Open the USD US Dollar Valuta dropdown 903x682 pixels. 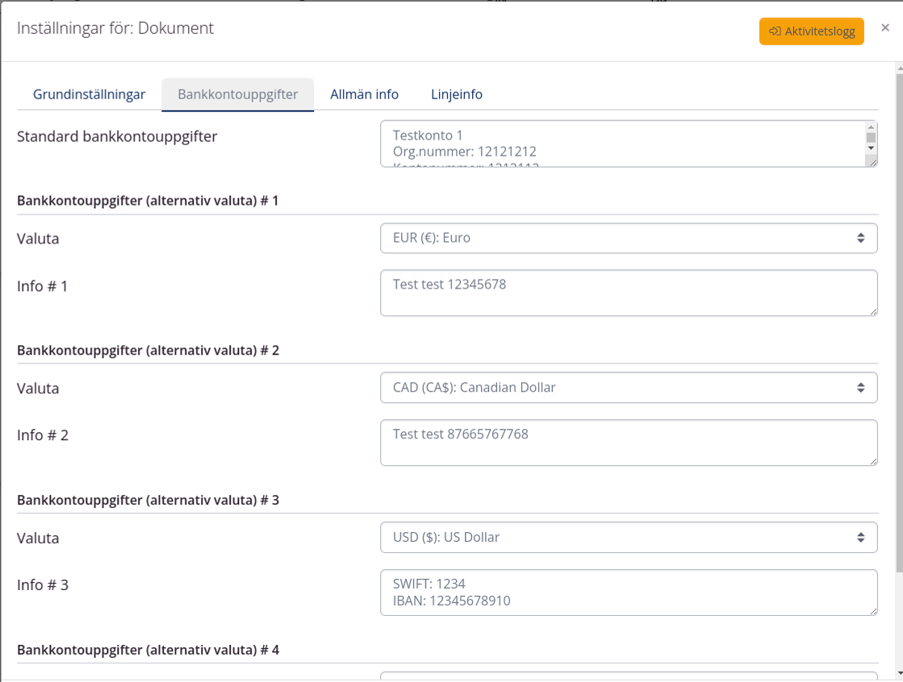click(x=628, y=537)
